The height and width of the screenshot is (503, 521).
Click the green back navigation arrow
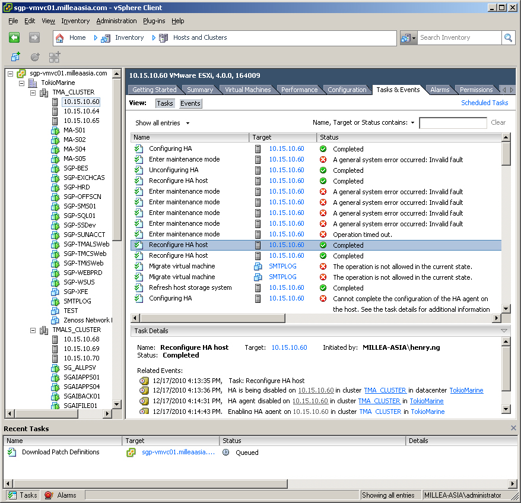click(x=14, y=37)
